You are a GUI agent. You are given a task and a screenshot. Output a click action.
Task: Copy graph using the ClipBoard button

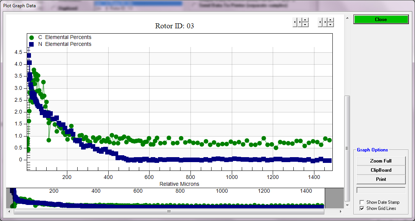pos(381,170)
